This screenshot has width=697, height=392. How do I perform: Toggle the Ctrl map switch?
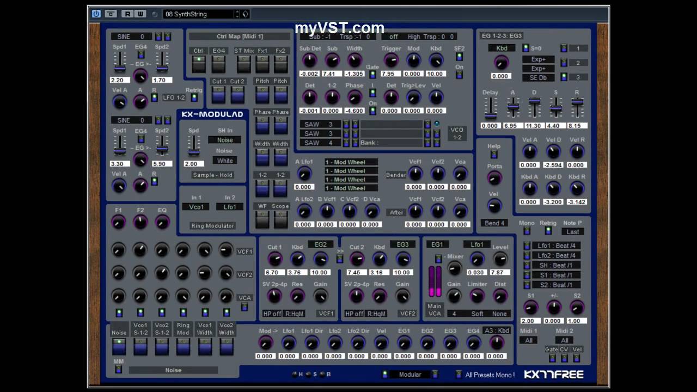point(198,64)
